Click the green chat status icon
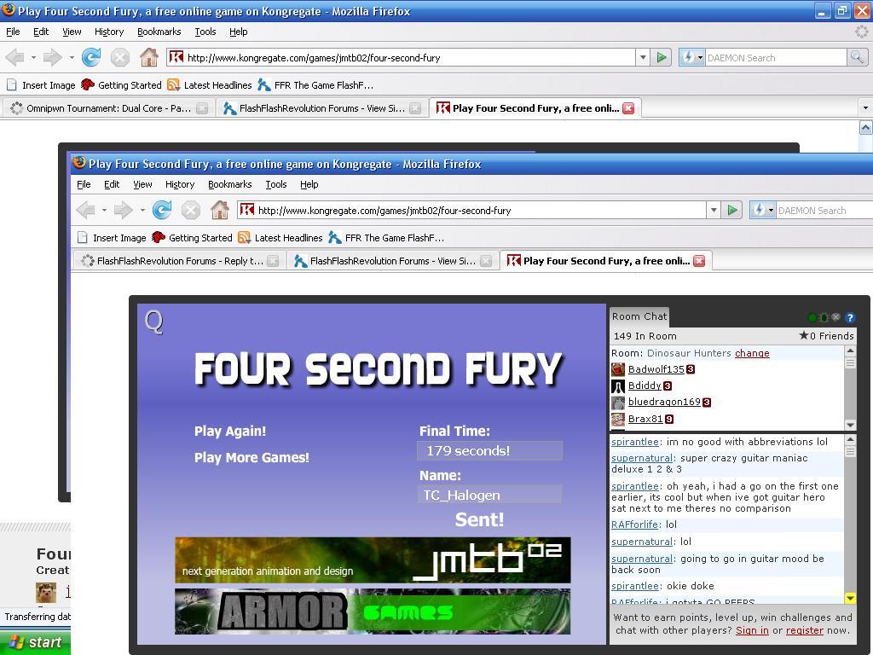The image size is (873, 655). click(x=812, y=317)
